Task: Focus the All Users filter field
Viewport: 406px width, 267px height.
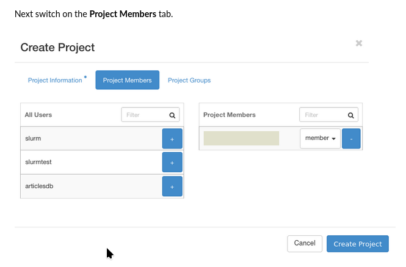Action: click(144, 115)
